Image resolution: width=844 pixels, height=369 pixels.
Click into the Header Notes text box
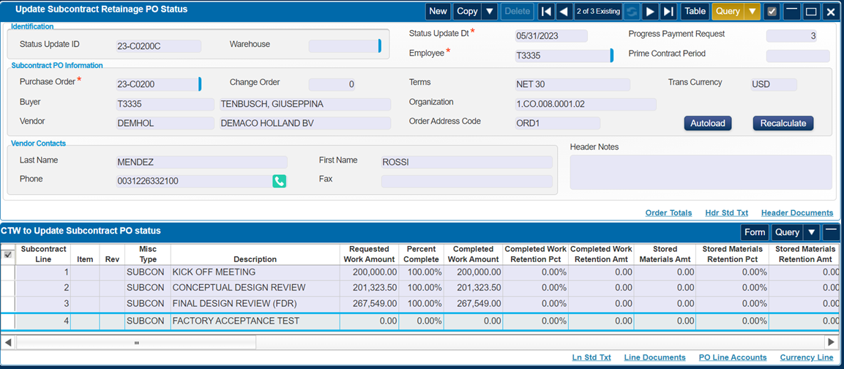click(x=701, y=172)
